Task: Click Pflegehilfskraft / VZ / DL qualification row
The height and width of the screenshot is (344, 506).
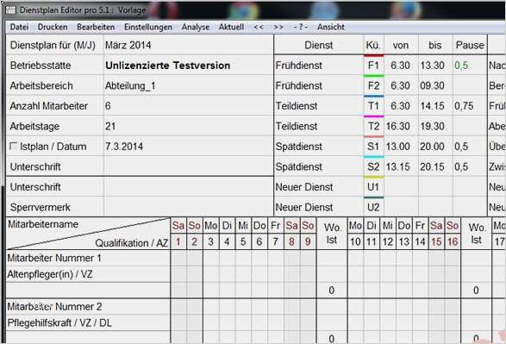Action: click(88, 322)
